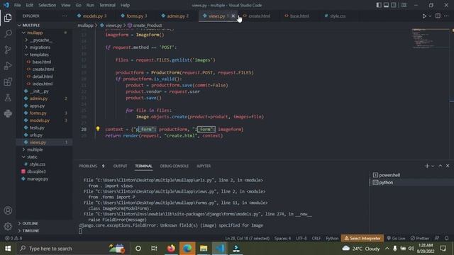
Task: Show the Debug Console tab
Action: pos(175,166)
